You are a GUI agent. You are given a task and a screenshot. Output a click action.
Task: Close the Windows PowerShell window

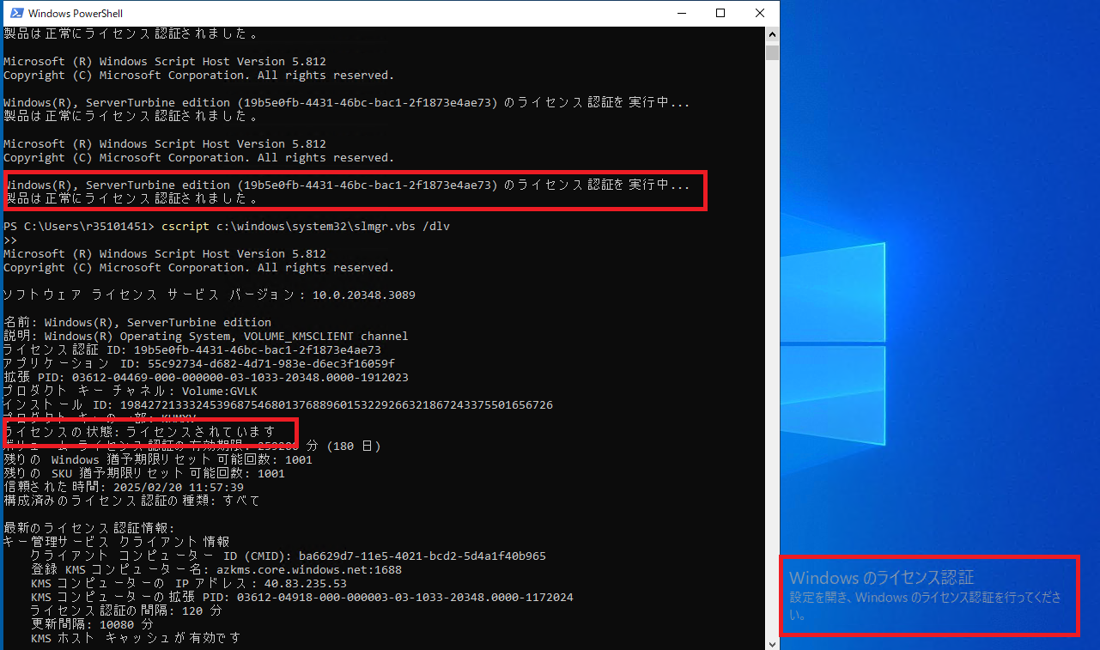pos(760,13)
